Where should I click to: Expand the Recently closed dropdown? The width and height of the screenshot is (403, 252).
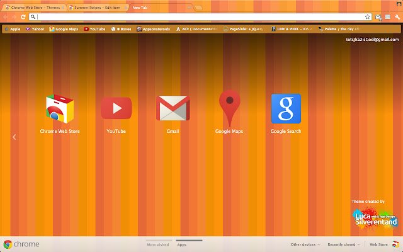point(344,244)
